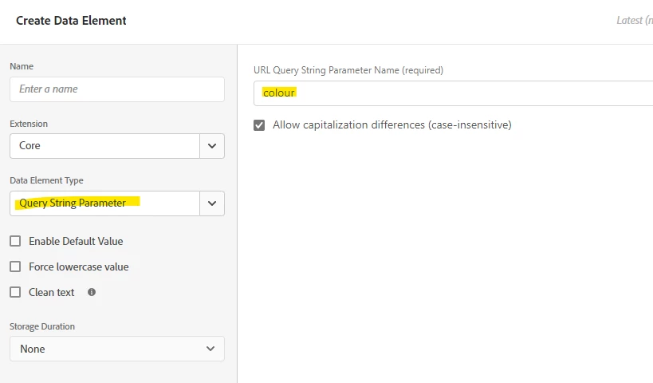Image resolution: width=653 pixels, height=383 pixels.
Task: Click the Name input field
Action: click(x=117, y=89)
